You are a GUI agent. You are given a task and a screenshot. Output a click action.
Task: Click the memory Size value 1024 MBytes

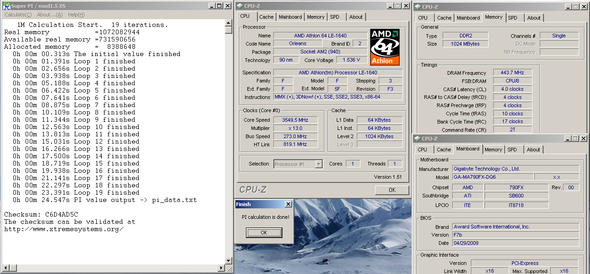[x=465, y=44]
